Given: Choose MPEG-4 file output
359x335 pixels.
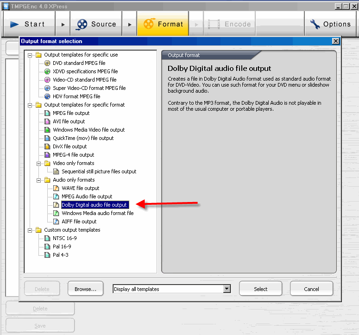Looking at the screenshot, I should (73, 155).
